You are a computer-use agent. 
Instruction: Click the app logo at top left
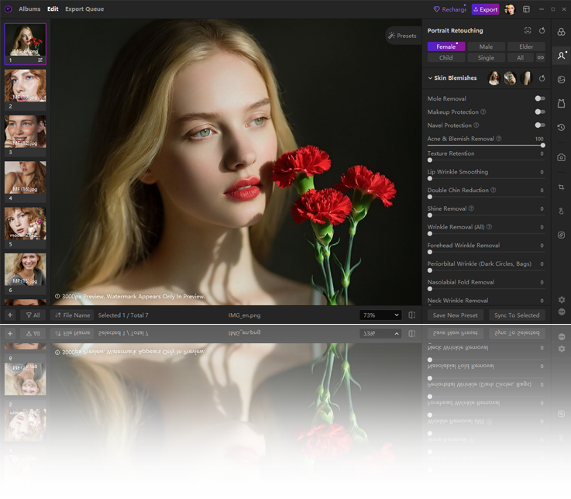pos(8,9)
